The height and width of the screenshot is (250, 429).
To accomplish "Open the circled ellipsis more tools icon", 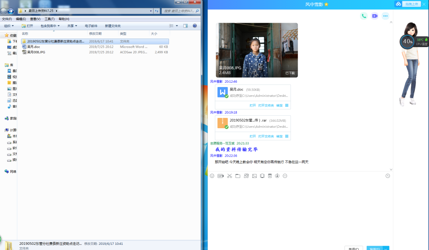I will tap(285, 176).
